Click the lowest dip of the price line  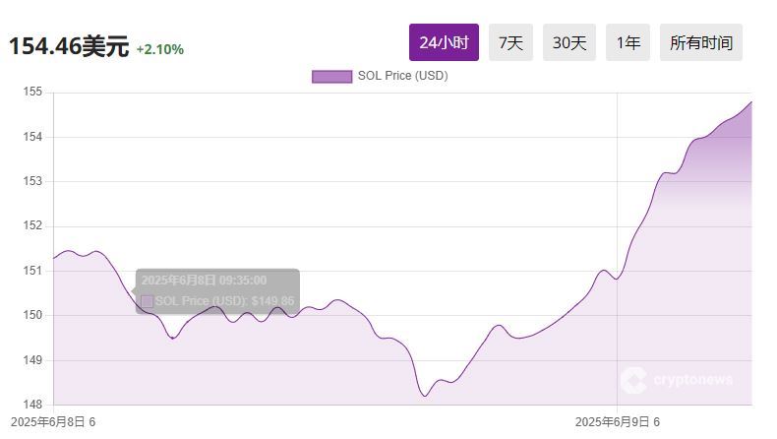click(425, 396)
